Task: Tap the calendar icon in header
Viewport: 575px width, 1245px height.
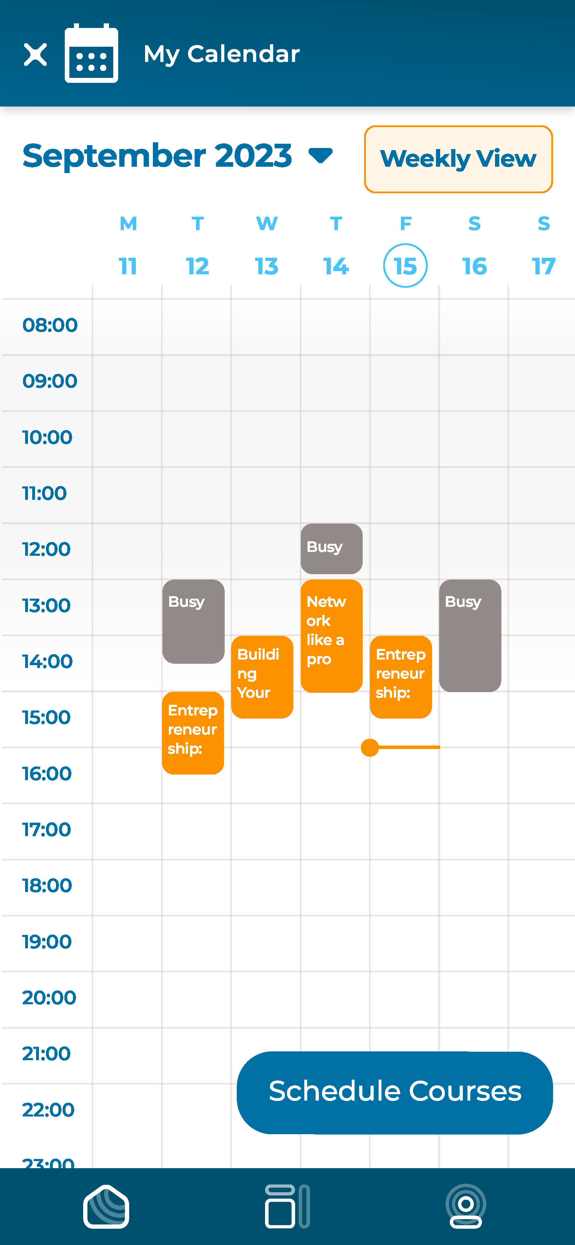Action: pos(91,54)
